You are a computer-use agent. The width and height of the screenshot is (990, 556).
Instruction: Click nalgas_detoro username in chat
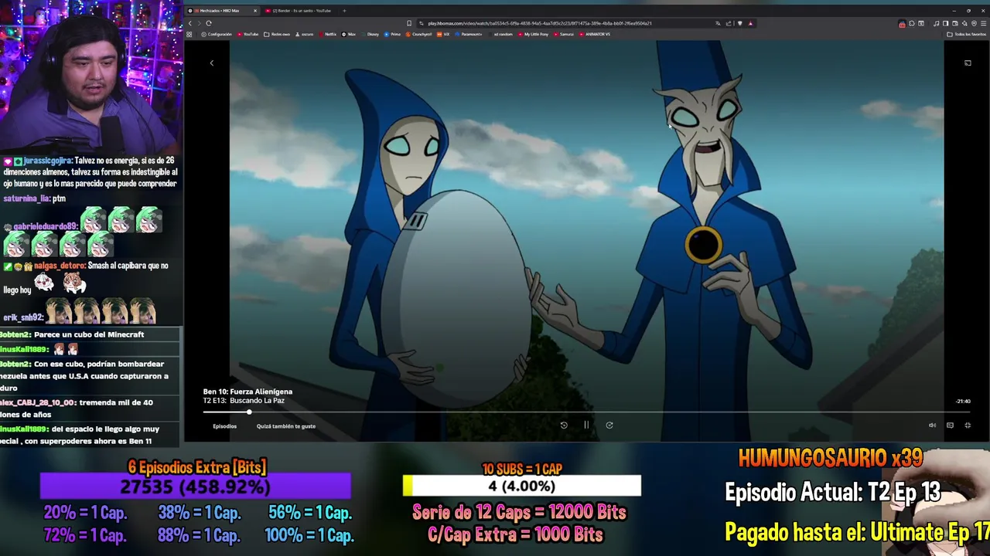(59, 266)
